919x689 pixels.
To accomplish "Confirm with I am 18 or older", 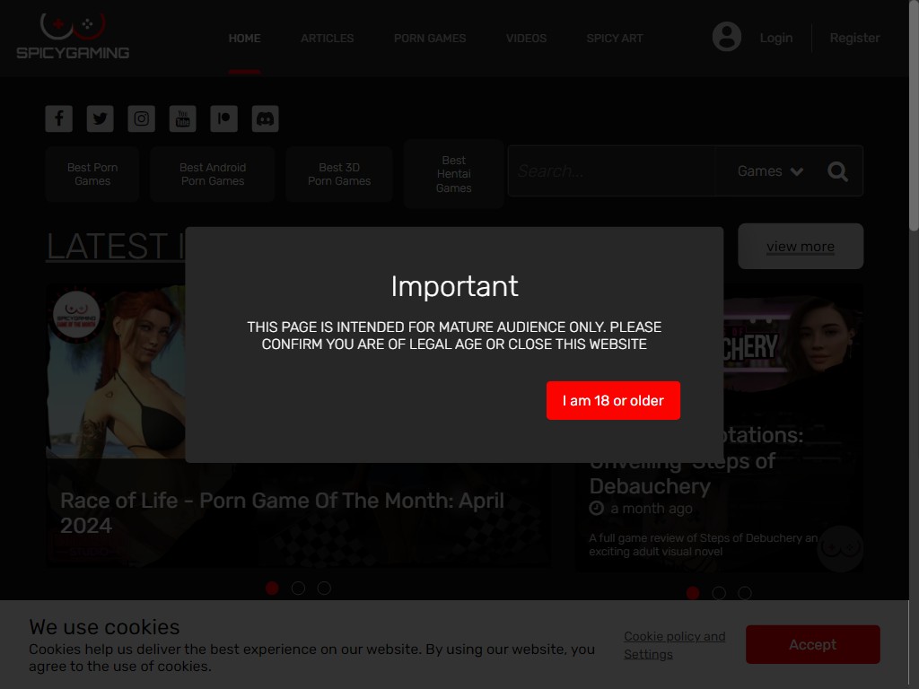I will tap(613, 400).
